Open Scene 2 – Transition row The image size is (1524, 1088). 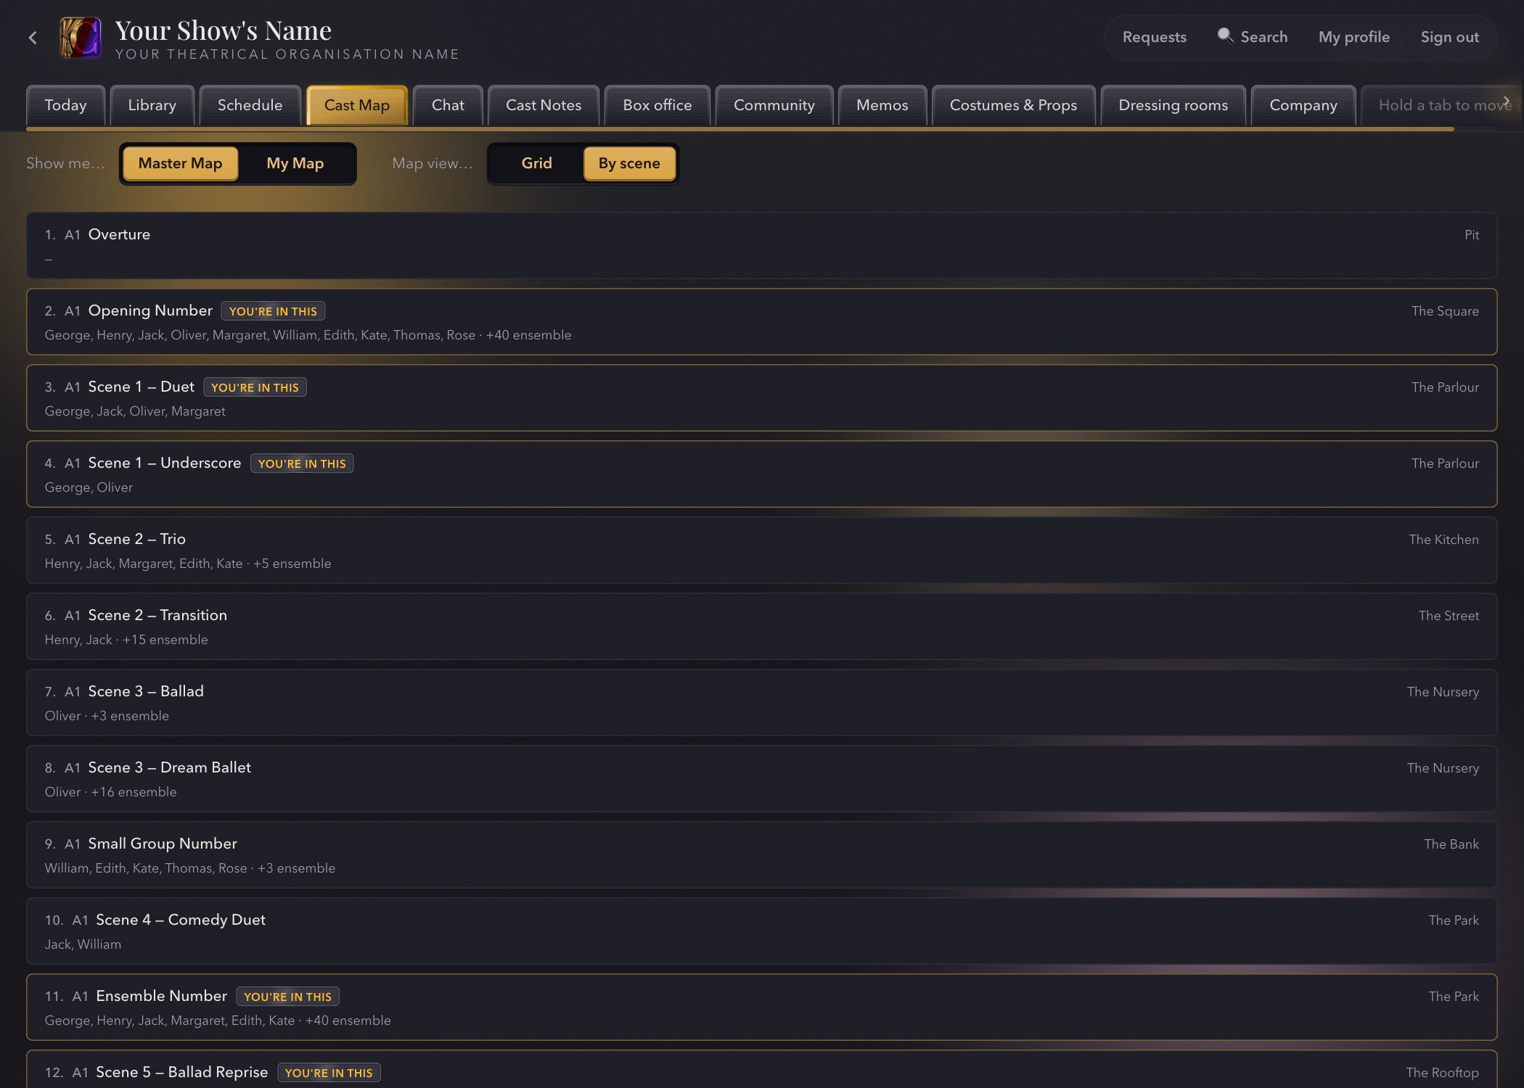761,626
